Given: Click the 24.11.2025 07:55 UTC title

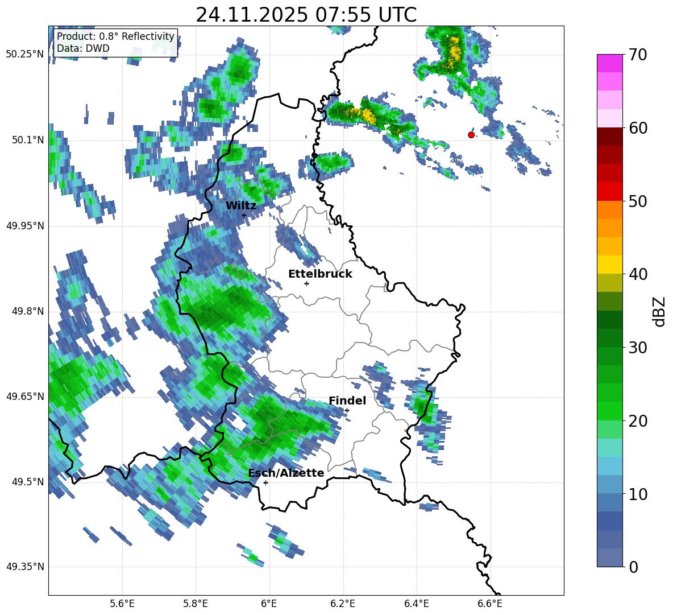Looking at the screenshot, I should [306, 15].
